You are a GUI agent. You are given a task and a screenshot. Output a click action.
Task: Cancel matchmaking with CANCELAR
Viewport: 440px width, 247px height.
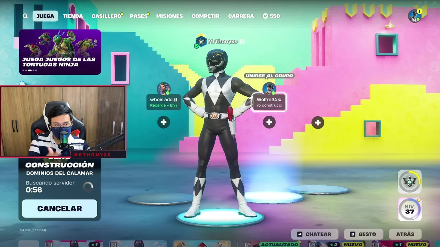59,209
